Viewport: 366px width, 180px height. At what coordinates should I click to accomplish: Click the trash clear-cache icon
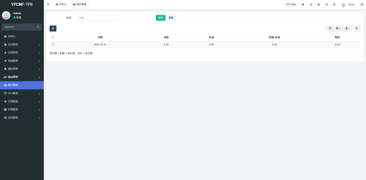319,4
